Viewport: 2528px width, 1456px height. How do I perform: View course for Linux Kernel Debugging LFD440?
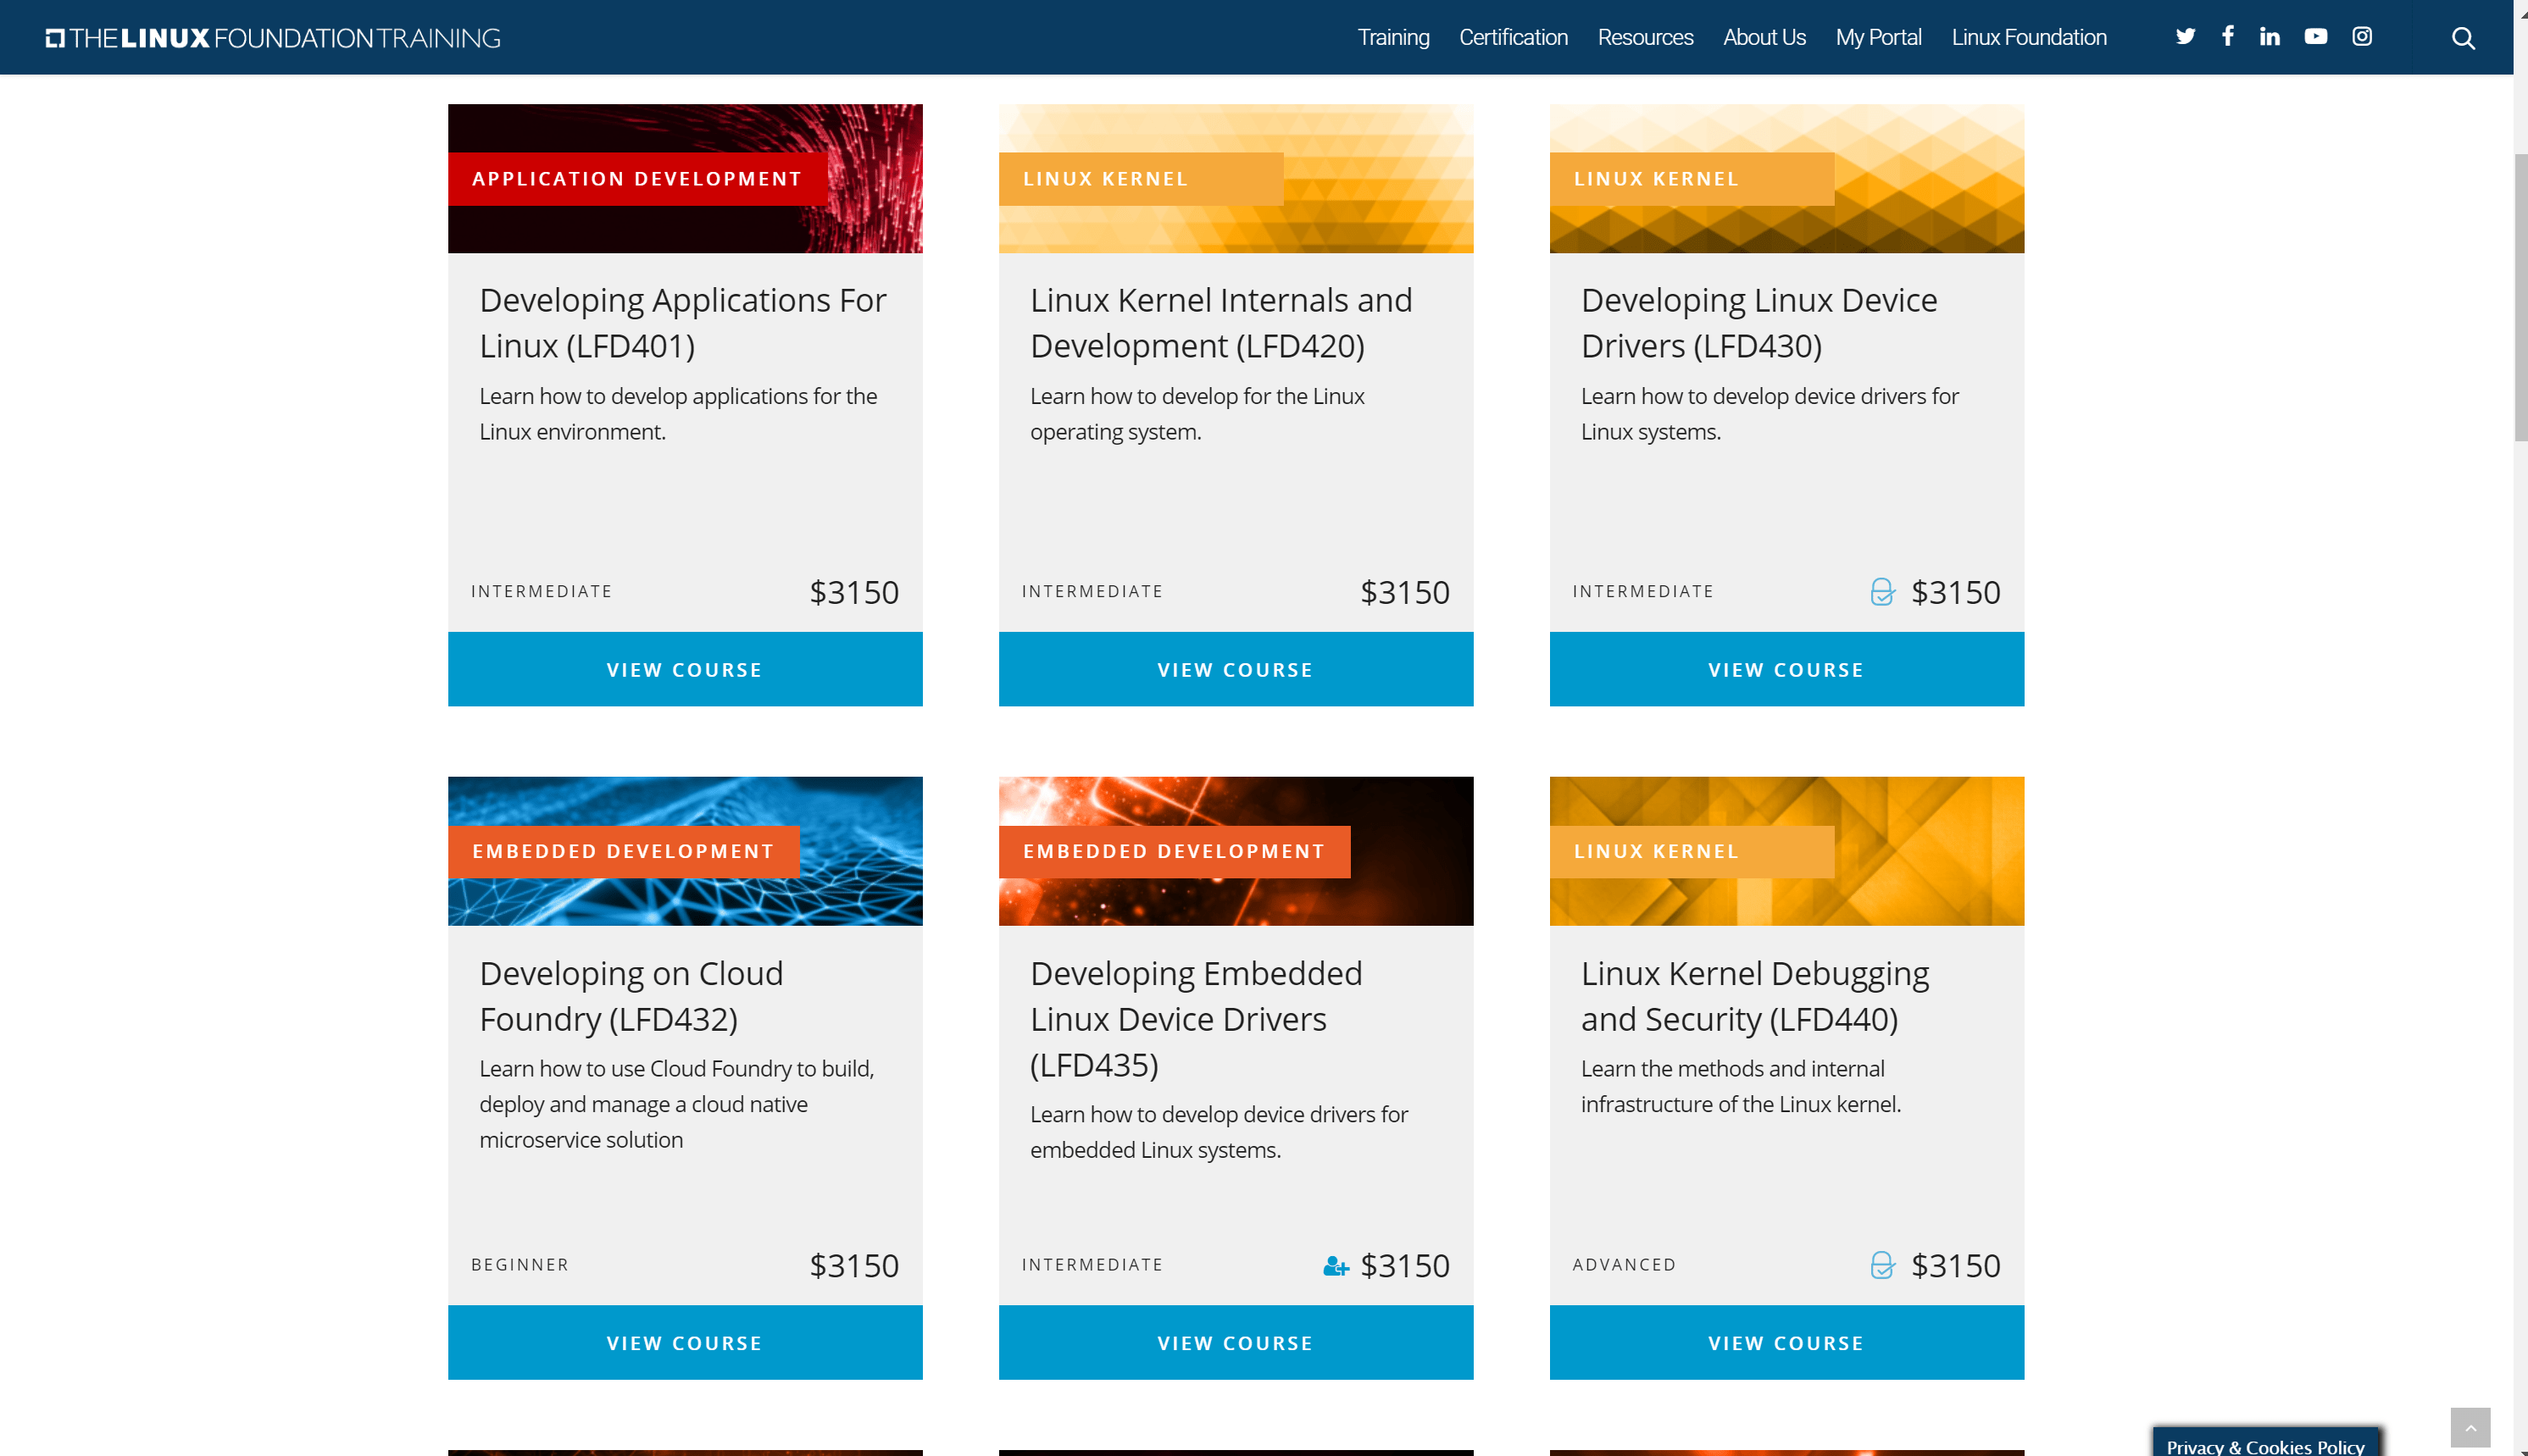[1786, 1342]
